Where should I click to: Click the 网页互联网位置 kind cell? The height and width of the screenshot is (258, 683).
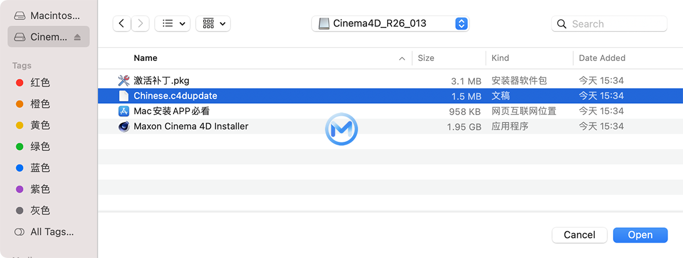coord(524,111)
